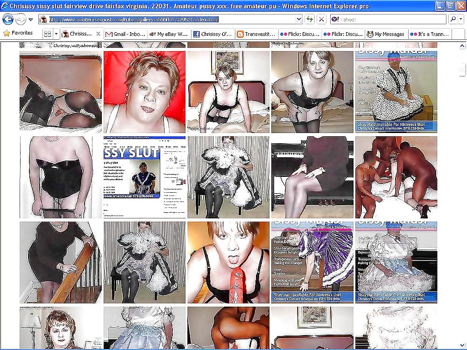The image size is (467, 350).
Task: Click the Internet Explorer logo in title bar
Action: pyautogui.click(x=5, y=6)
